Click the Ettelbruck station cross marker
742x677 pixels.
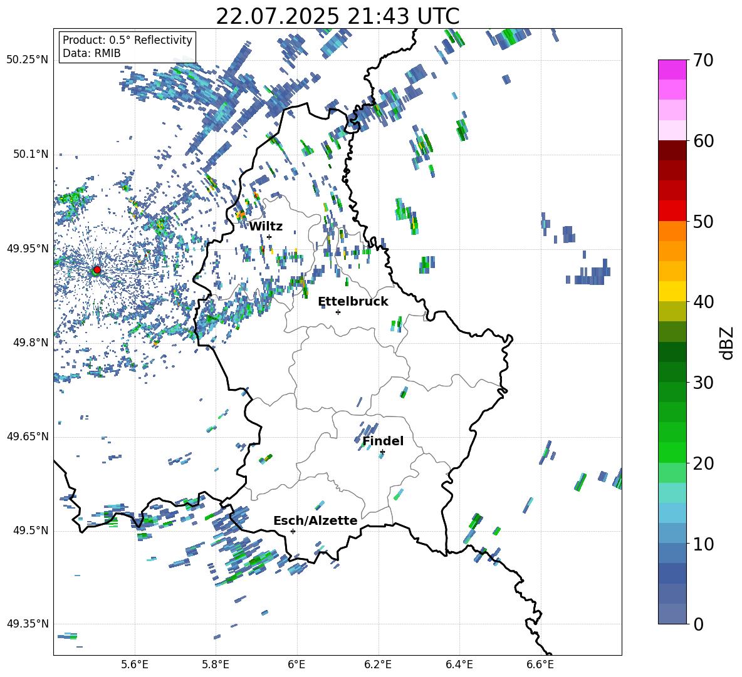click(x=338, y=312)
